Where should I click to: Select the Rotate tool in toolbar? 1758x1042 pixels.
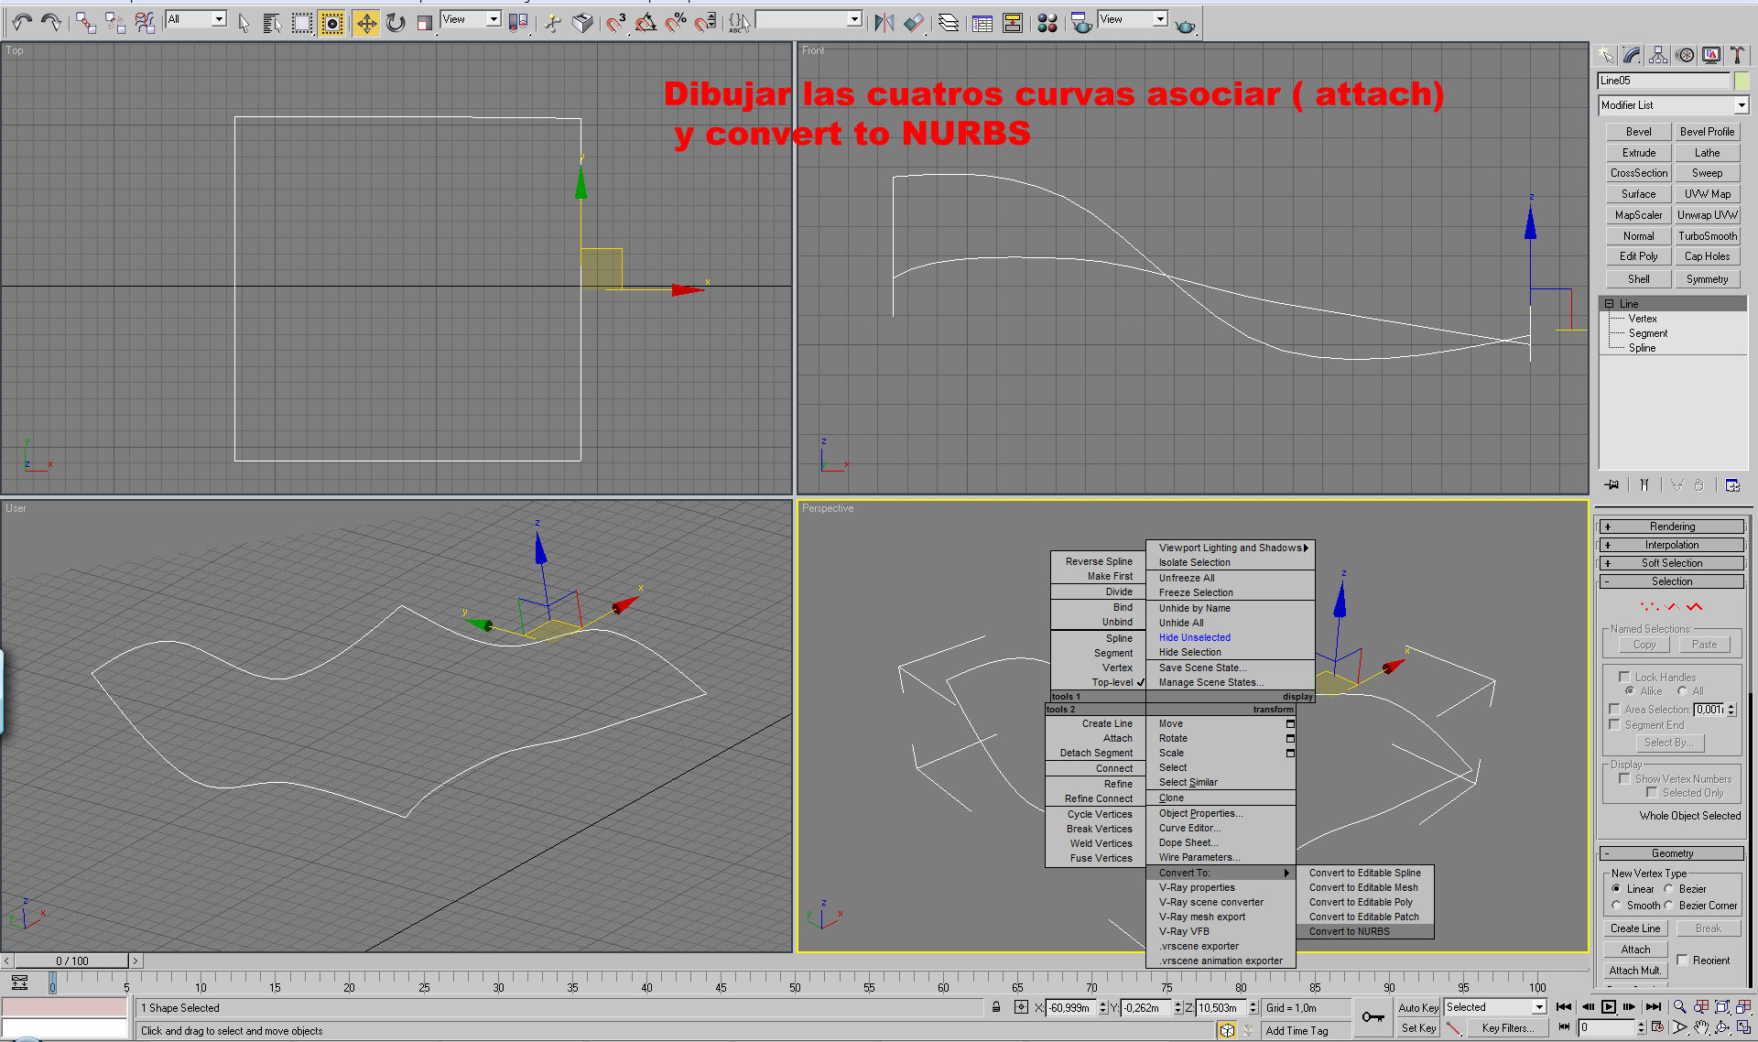tap(396, 22)
